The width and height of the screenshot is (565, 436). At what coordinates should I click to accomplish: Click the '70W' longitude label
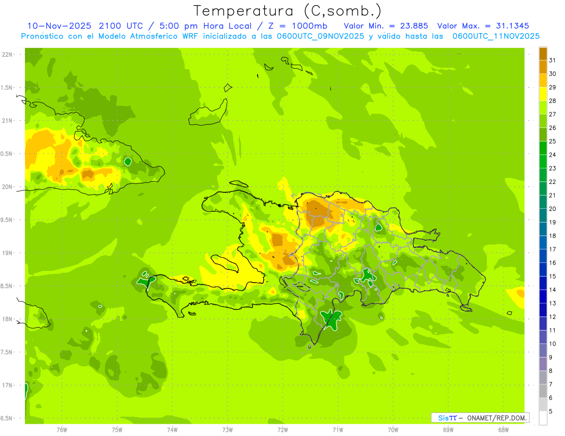(393, 430)
